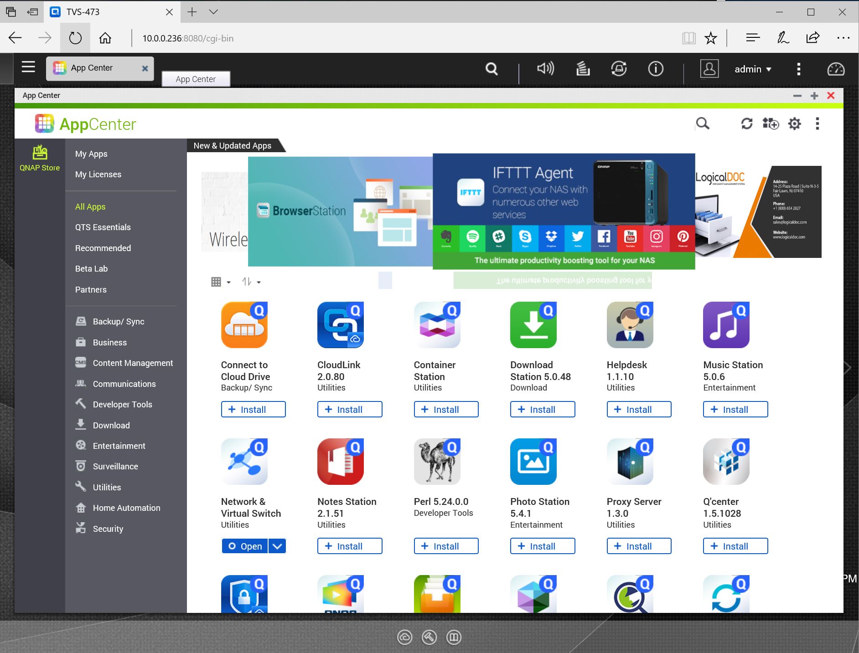The height and width of the screenshot is (653, 859).
Task: Click the BrowserStation banner
Action: tap(340, 211)
